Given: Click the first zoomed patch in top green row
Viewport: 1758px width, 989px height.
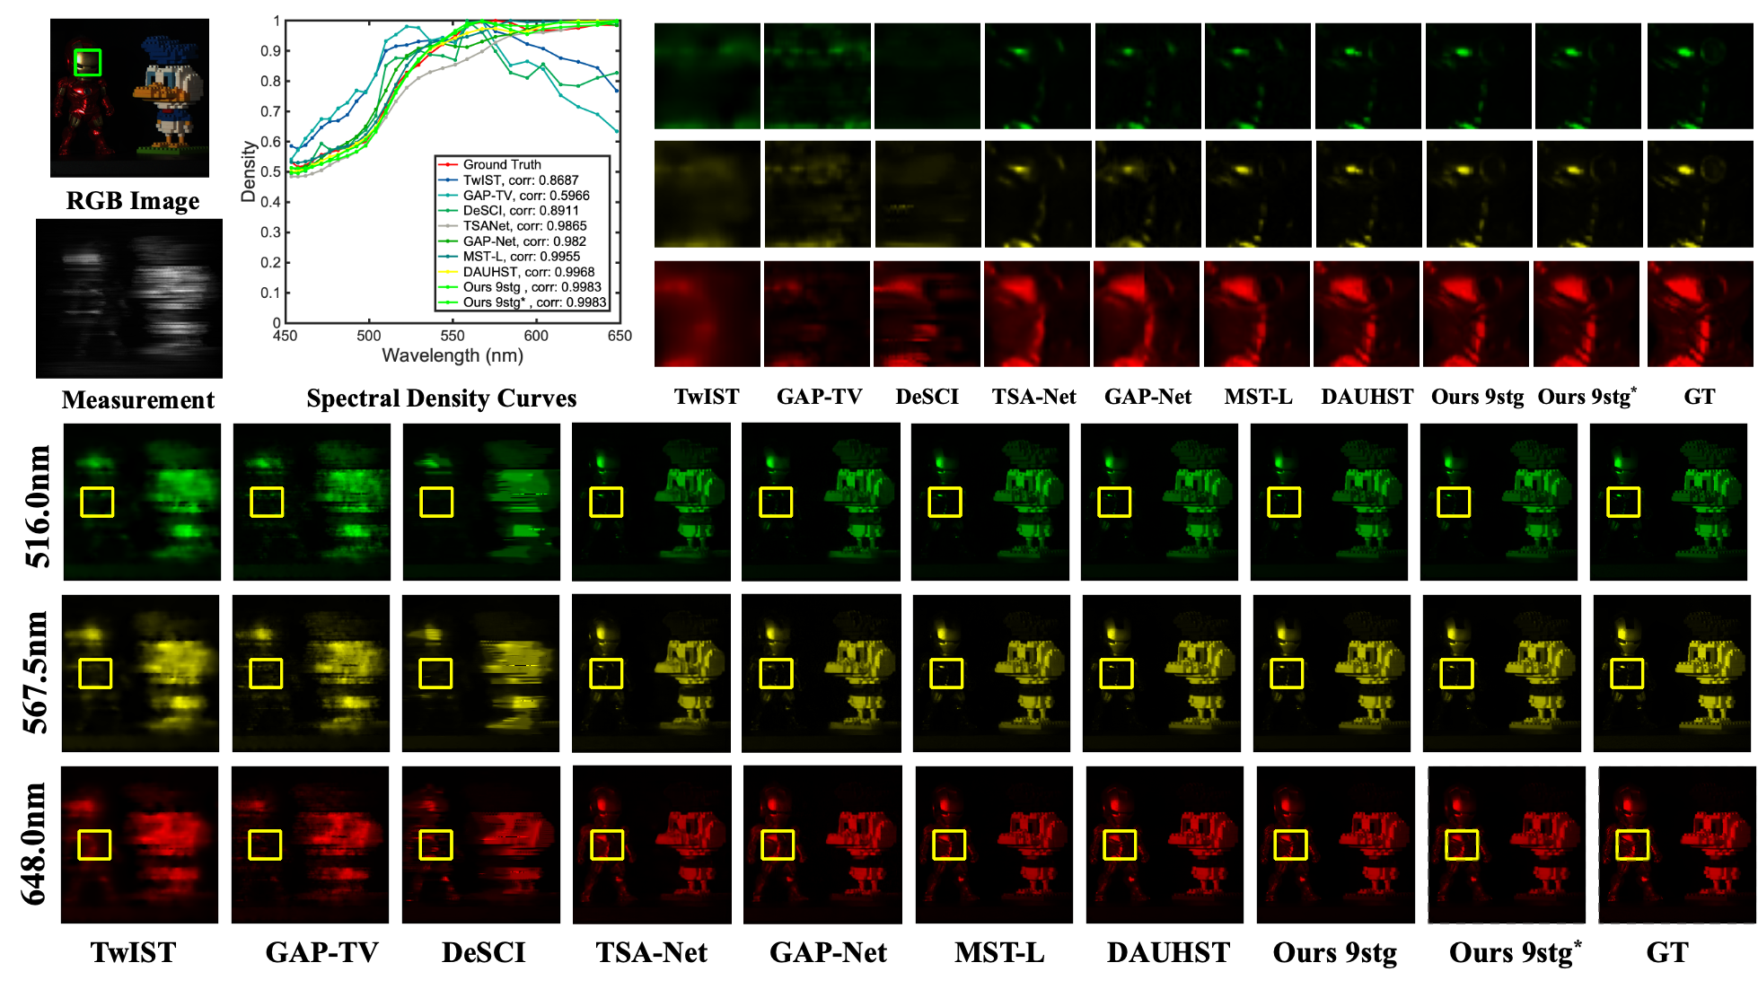Looking at the screenshot, I should coord(707,76).
